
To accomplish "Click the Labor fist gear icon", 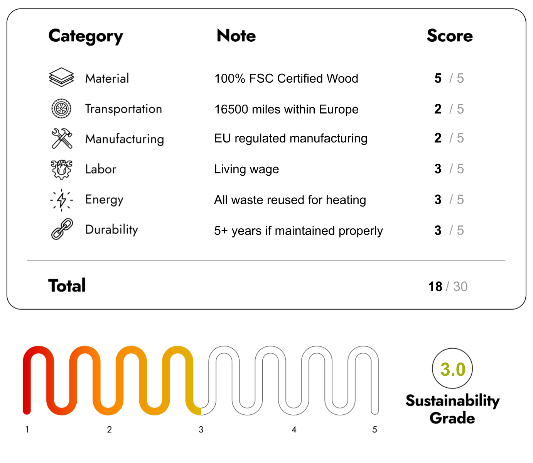I will 61,169.
